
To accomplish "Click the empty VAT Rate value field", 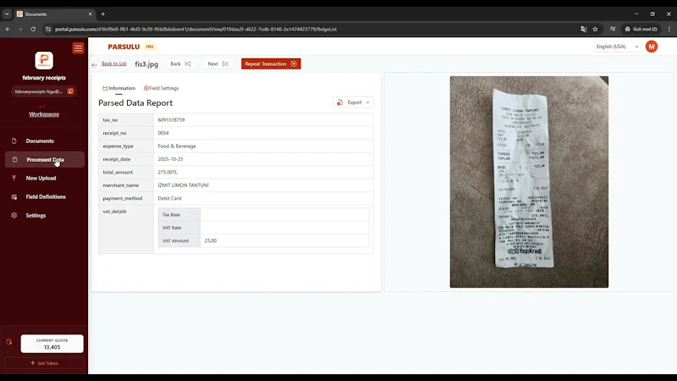I will pyautogui.click(x=284, y=228).
